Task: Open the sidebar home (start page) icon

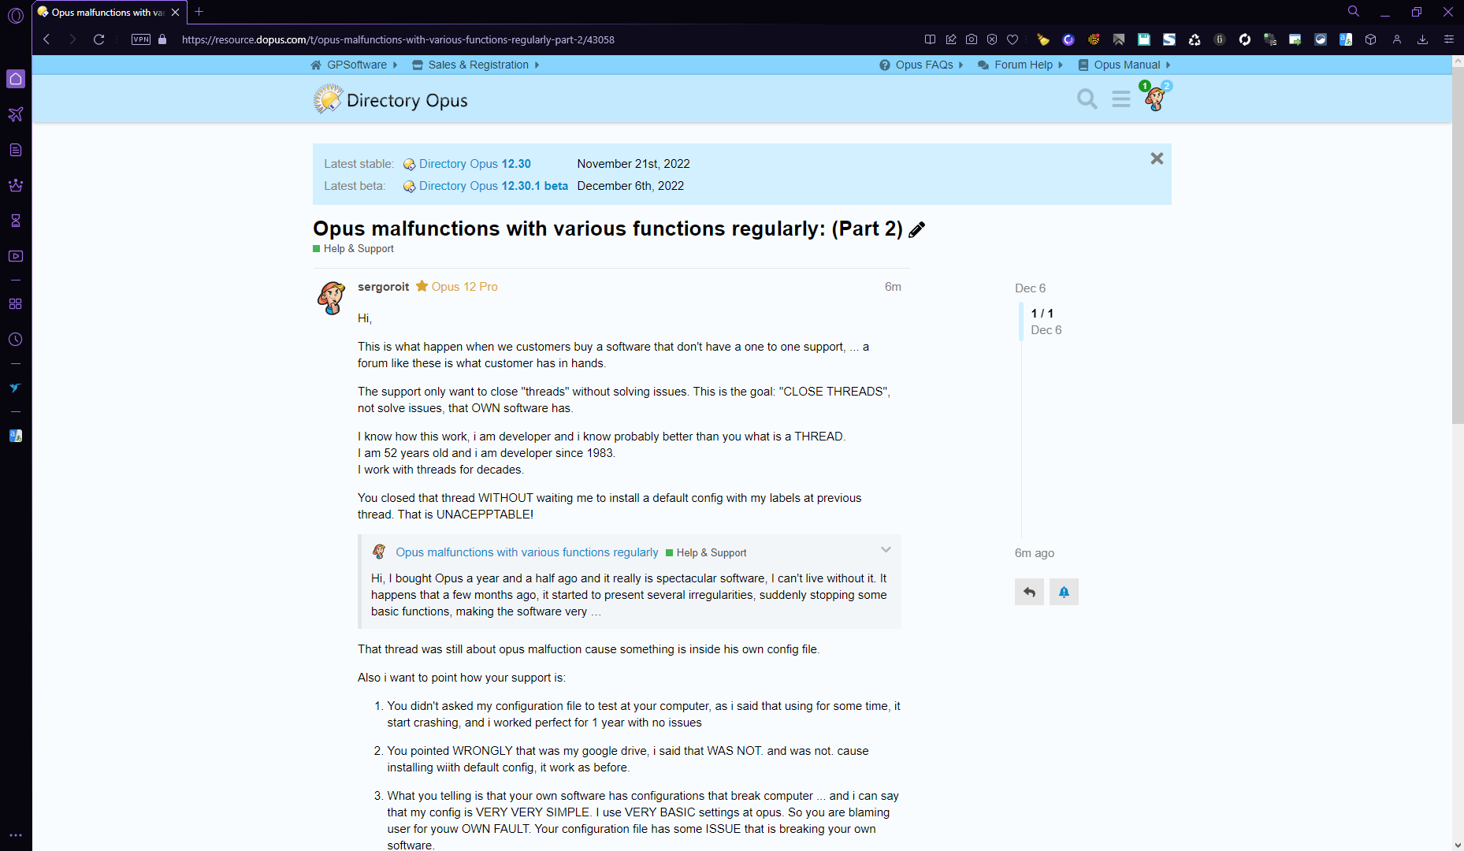Action: (x=16, y=79)
